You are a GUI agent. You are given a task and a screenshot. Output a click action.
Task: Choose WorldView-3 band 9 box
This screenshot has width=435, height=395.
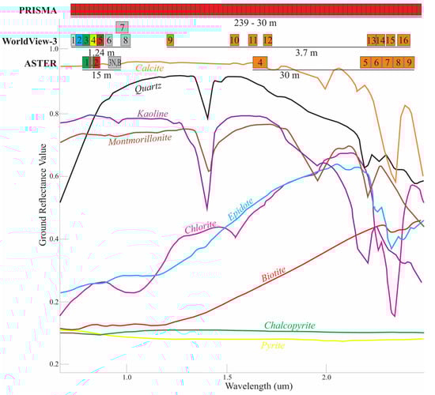tap(170, 40)
